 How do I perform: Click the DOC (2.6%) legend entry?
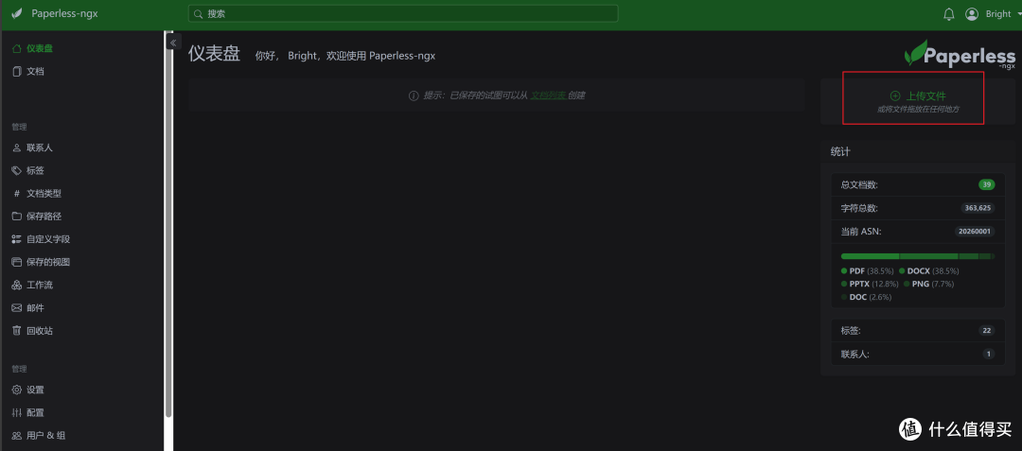866,297
